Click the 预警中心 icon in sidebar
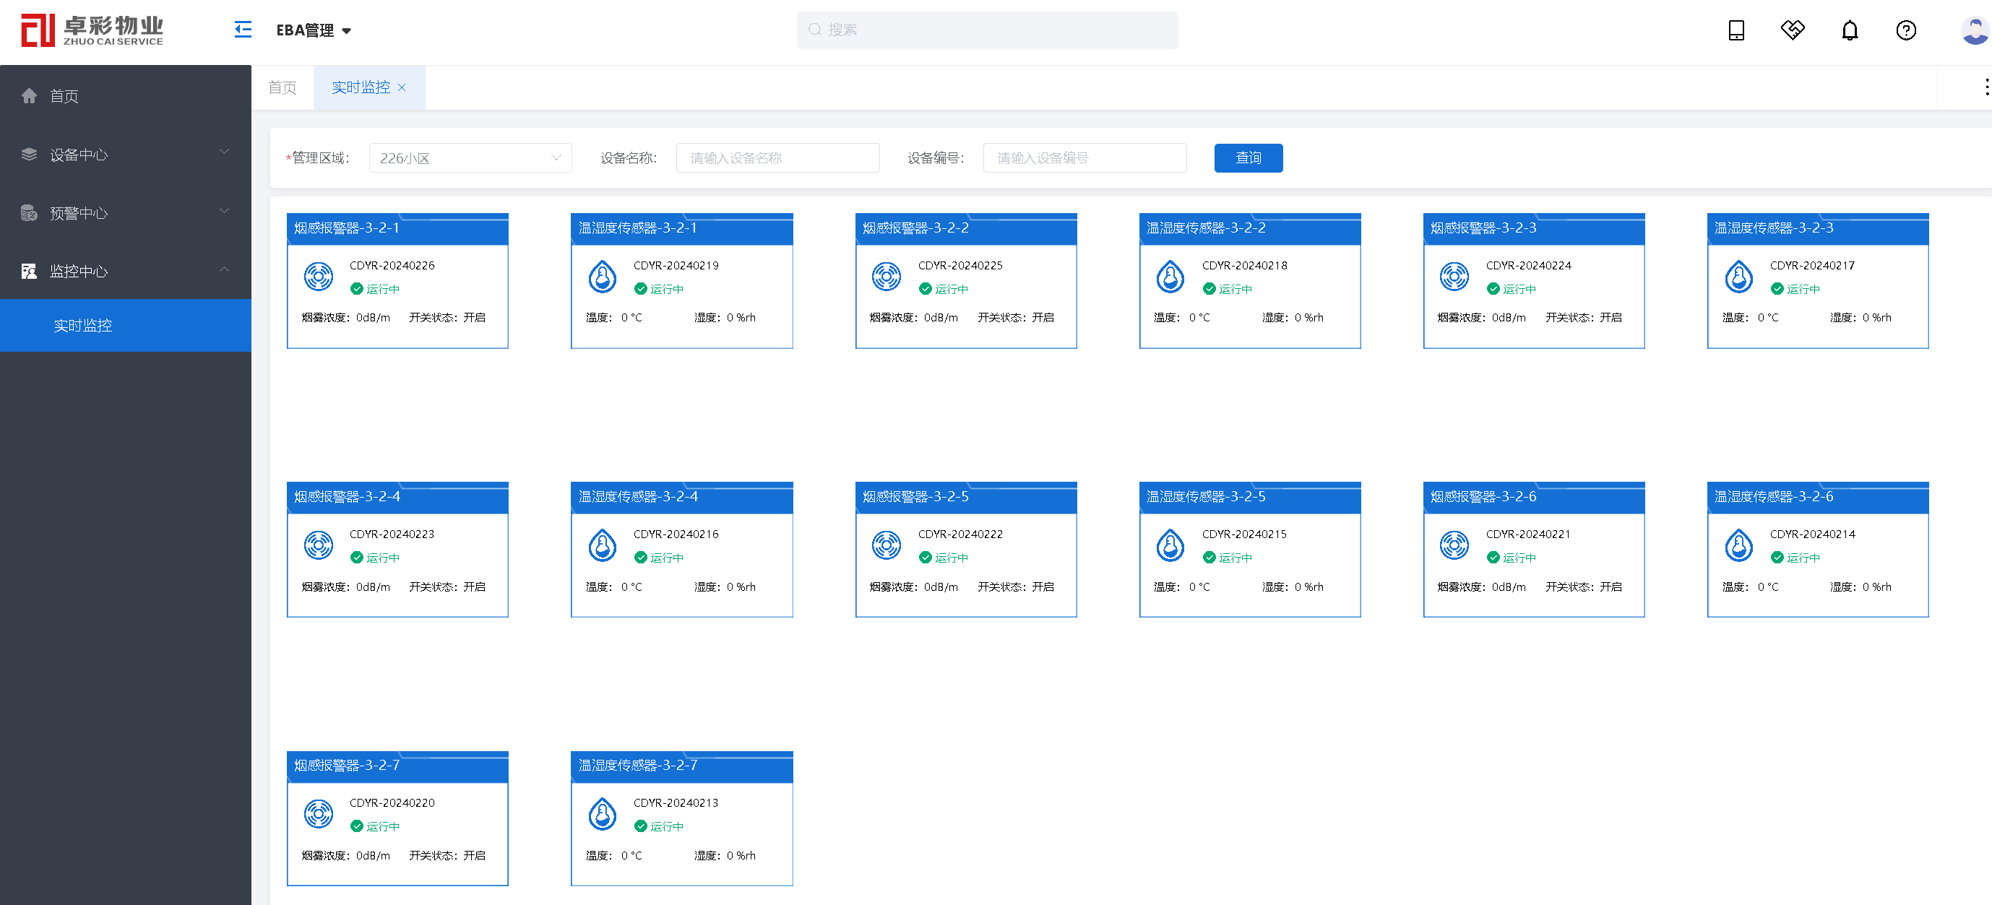Viewport: 1992px width, 905px height. pyautogui.click(x=30, y=212)
